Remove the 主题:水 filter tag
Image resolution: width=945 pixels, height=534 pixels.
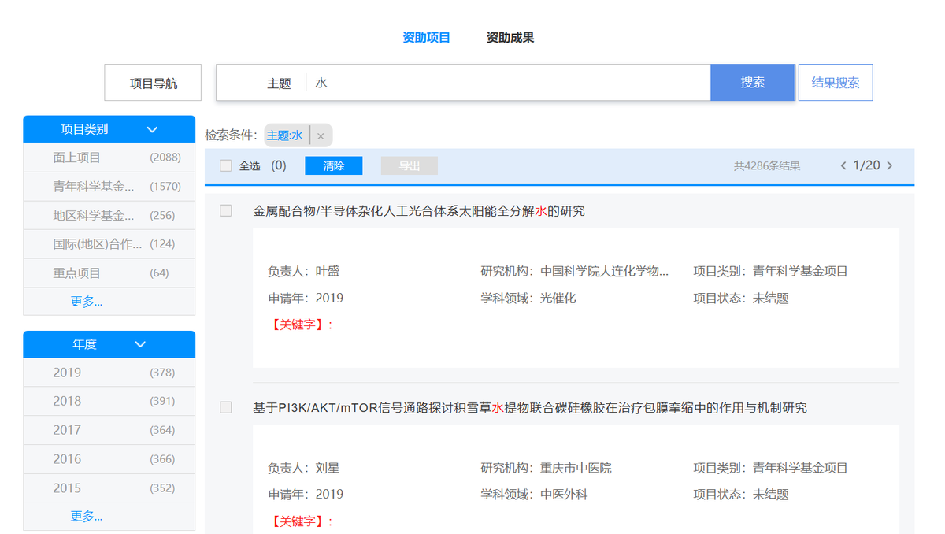[x=321, y=135]
